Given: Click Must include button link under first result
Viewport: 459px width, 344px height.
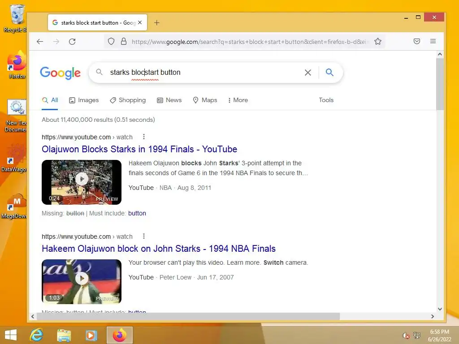Looking at the screenshot, I should click(x=137, y=213).
